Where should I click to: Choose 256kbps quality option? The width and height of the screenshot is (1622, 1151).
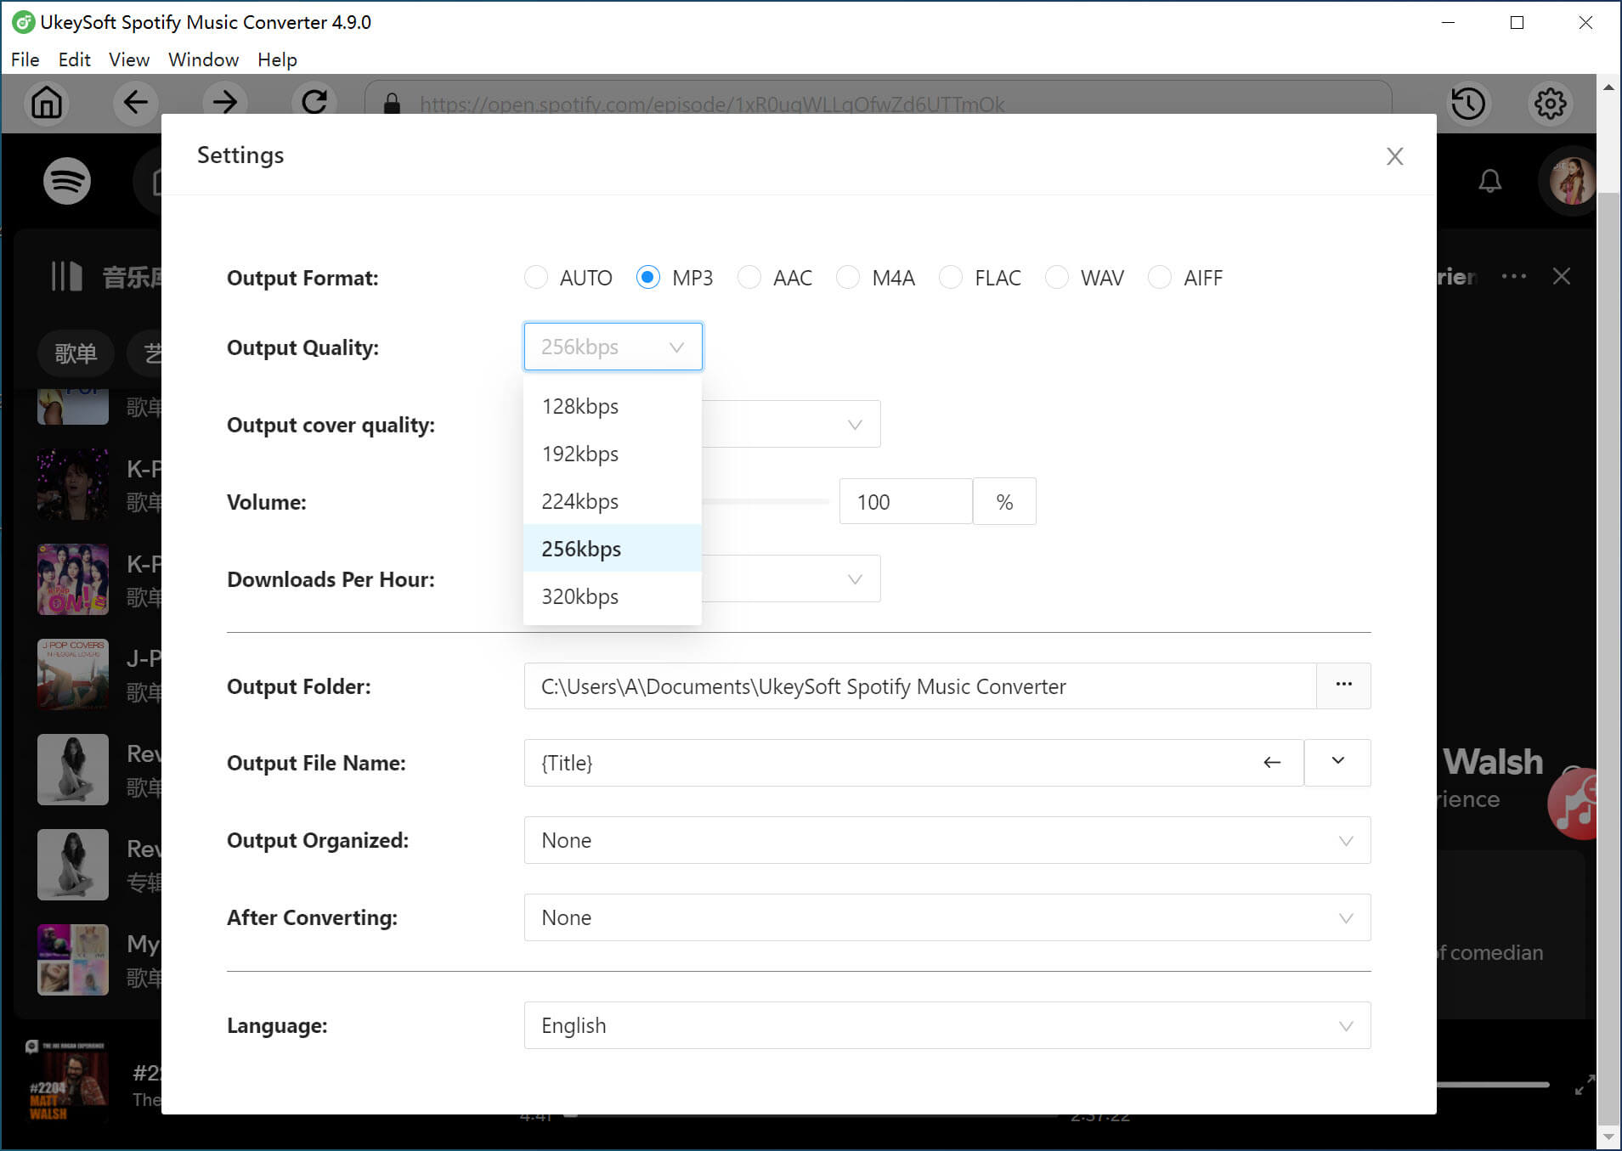[x=613, y=549]
